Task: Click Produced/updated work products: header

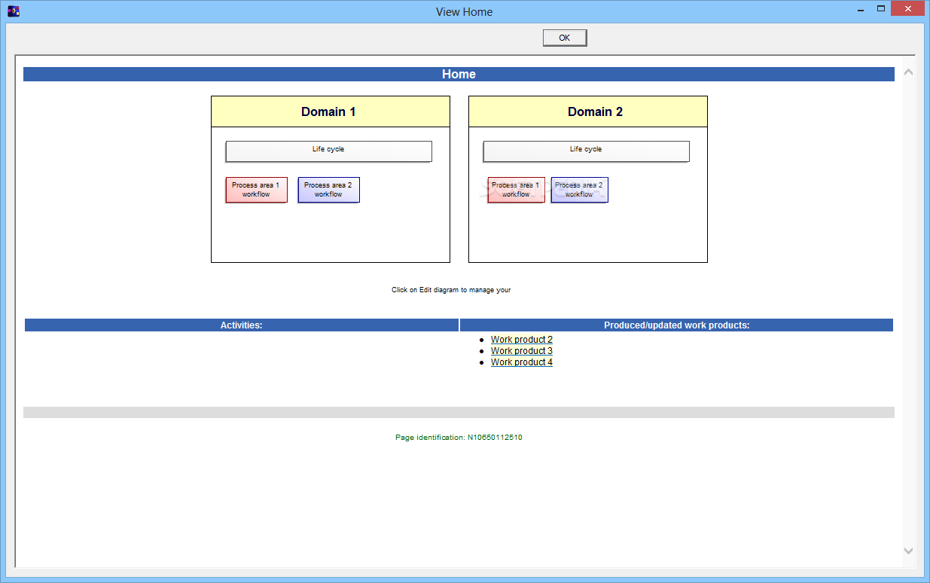Action: pyautogui.click(x=676, y=325)
